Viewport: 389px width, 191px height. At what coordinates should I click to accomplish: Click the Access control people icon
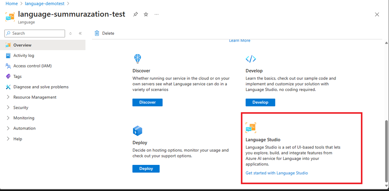tap(8, 66)
